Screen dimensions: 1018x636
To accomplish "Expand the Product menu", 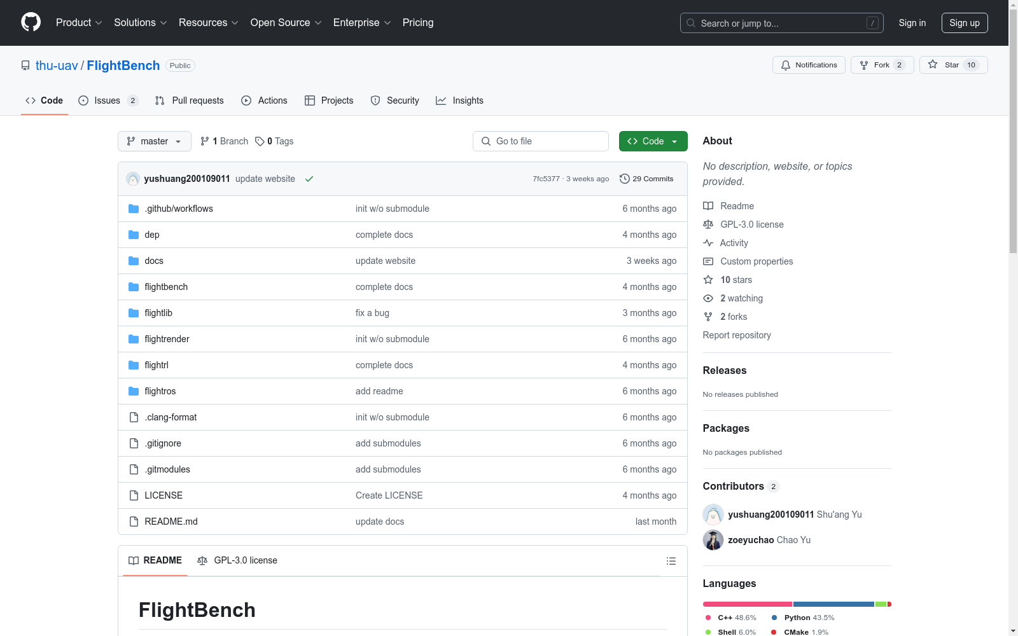I will 79,22.
